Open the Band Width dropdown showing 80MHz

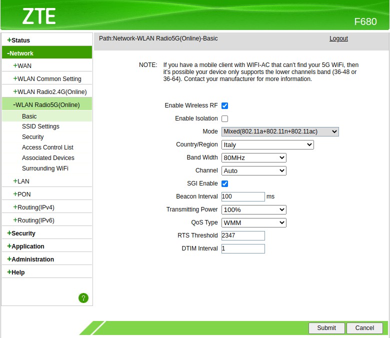(253, 157)
